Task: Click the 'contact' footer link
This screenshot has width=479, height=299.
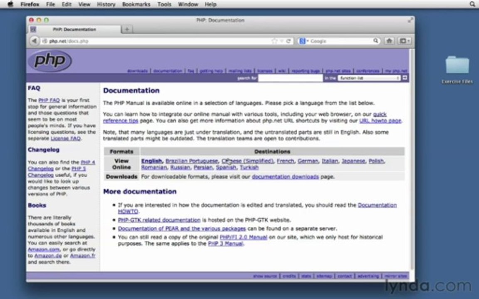Action: point(345,276)
